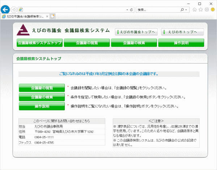Go to えびの市トップへ link
The height and width of the screenshot is (170, 217).
pos(182,32)
